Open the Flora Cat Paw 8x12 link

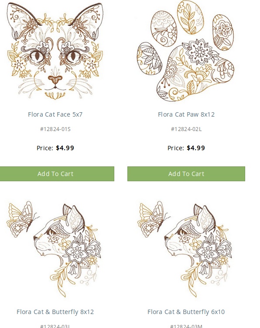click(186, 114)
